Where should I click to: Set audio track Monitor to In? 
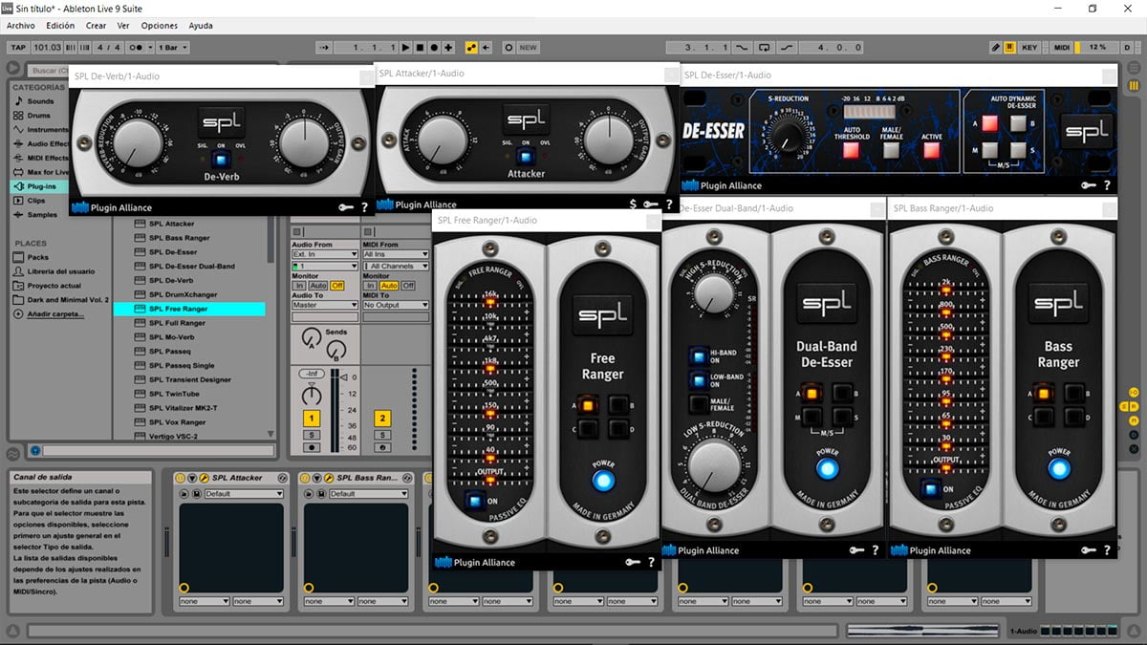(299, 286)
